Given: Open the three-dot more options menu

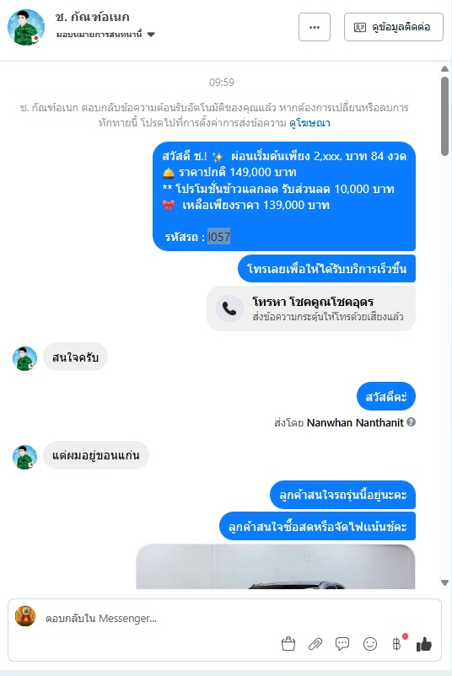Looking at the screenshot, I should point(315,27).
